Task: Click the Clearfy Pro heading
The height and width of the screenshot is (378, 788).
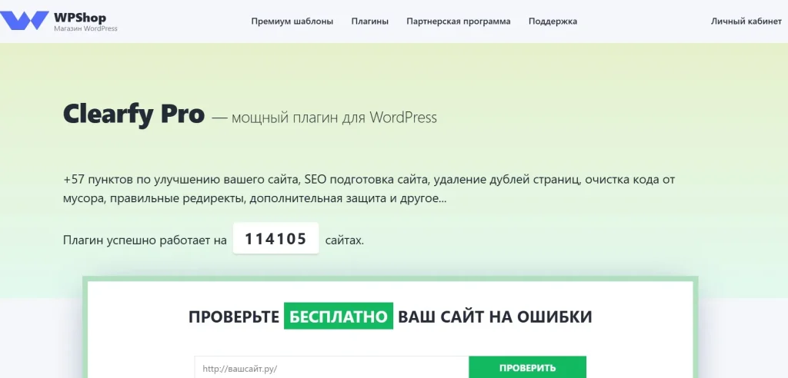Action: click(x=134, y=114)
